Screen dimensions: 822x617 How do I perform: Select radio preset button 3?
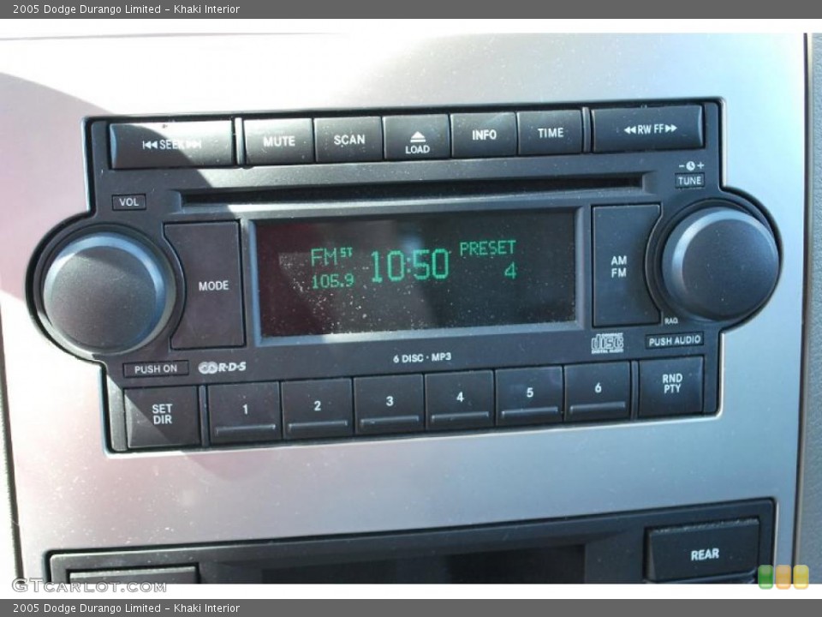[x=389, y=403]
